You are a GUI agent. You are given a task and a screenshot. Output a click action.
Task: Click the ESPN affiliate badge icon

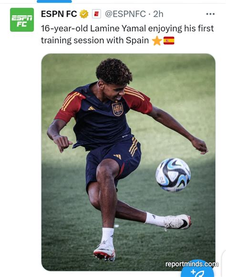point(96,14)
